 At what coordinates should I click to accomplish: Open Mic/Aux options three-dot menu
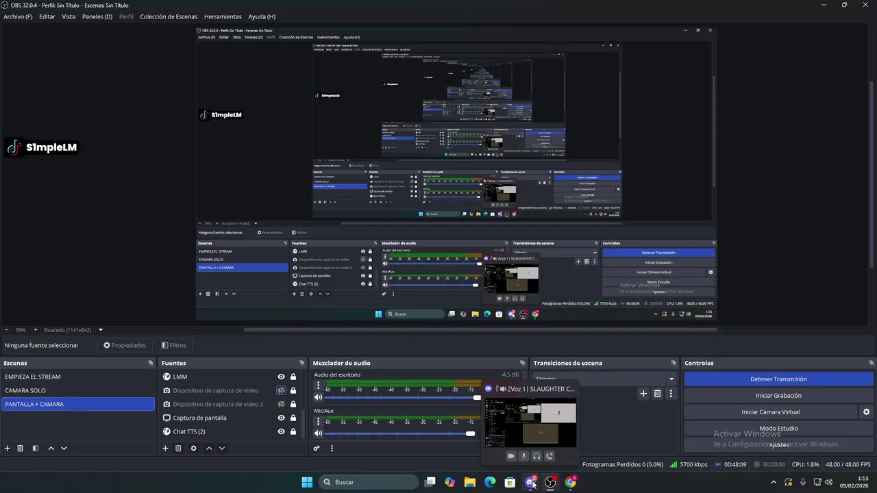[x=318, y=421]
